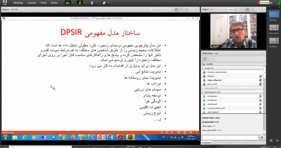Screen dimensions: 281x148
Task: Click the chat history scrollbar down arrow
Action: [x=265, y=132]
